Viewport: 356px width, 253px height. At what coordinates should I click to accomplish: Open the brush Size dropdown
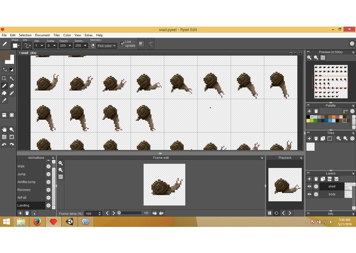tap(39, 46)
